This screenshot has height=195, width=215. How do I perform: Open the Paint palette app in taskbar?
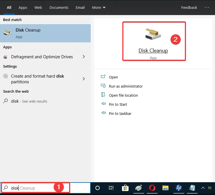(138, 188)
